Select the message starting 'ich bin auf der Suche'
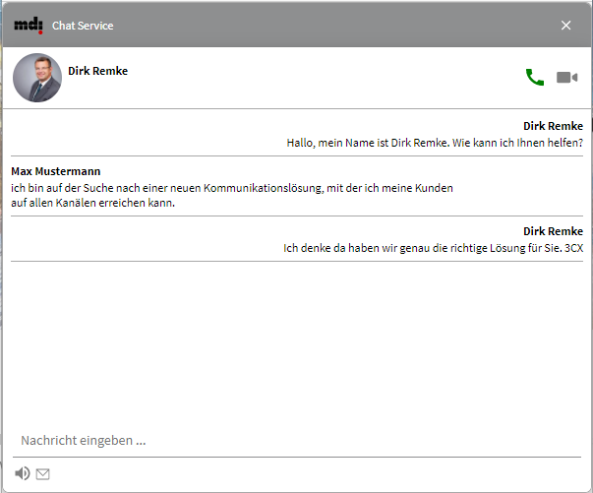593x493 pixels. click(x=232, y=195)
